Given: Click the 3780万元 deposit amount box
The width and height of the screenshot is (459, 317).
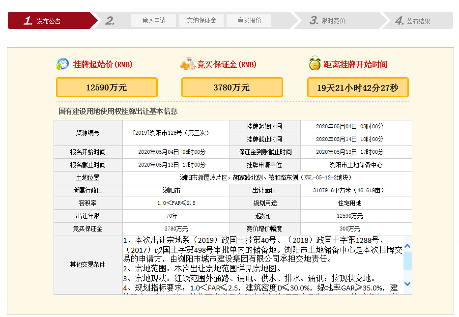Looking at the screenshot, I should pos(232,87).
